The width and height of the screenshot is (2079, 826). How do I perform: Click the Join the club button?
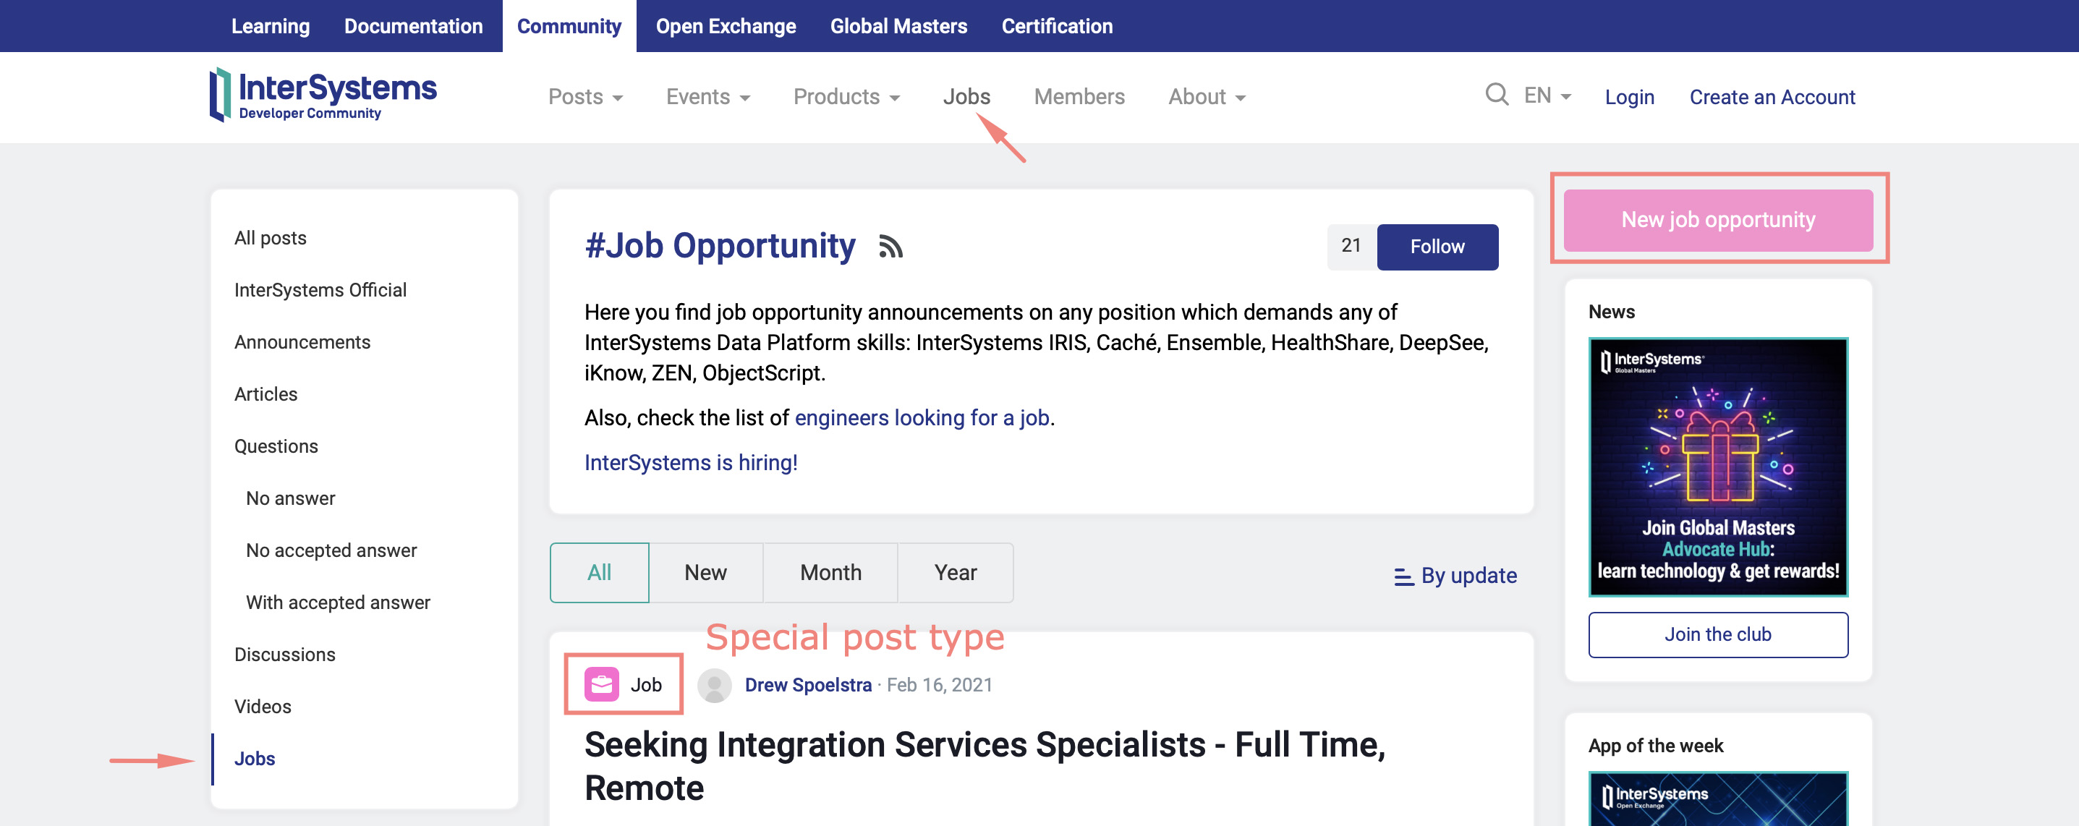pyautogui.click(x=1717, y=635)
